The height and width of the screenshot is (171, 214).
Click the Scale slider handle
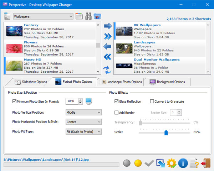[166, 132]
